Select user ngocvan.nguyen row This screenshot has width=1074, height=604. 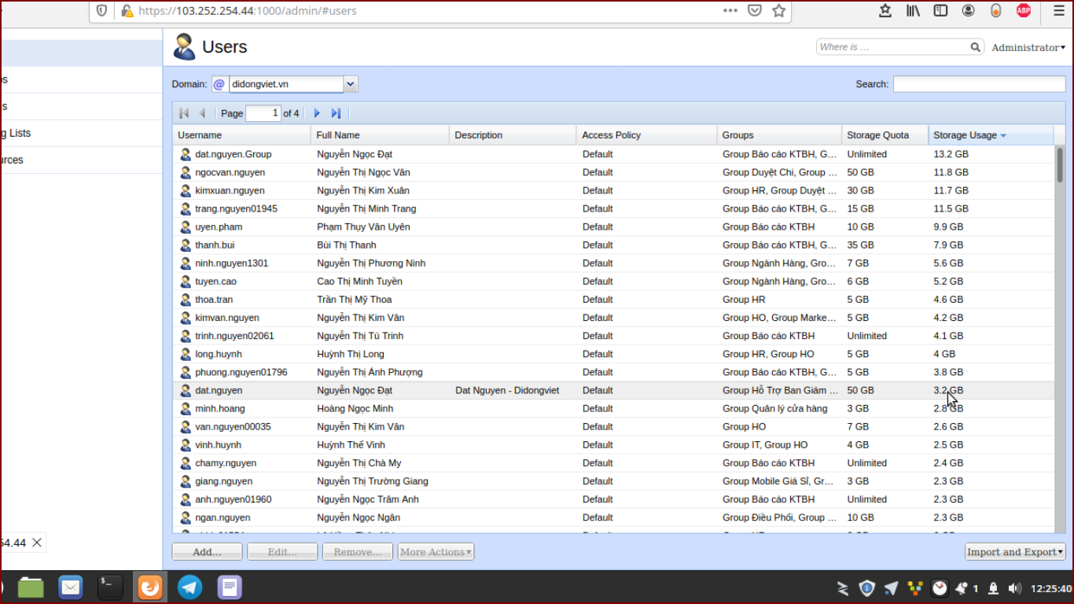(x=613, y=172)
